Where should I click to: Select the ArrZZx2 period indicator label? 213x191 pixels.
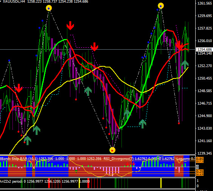pyautogui.click(x=11, y=182)
